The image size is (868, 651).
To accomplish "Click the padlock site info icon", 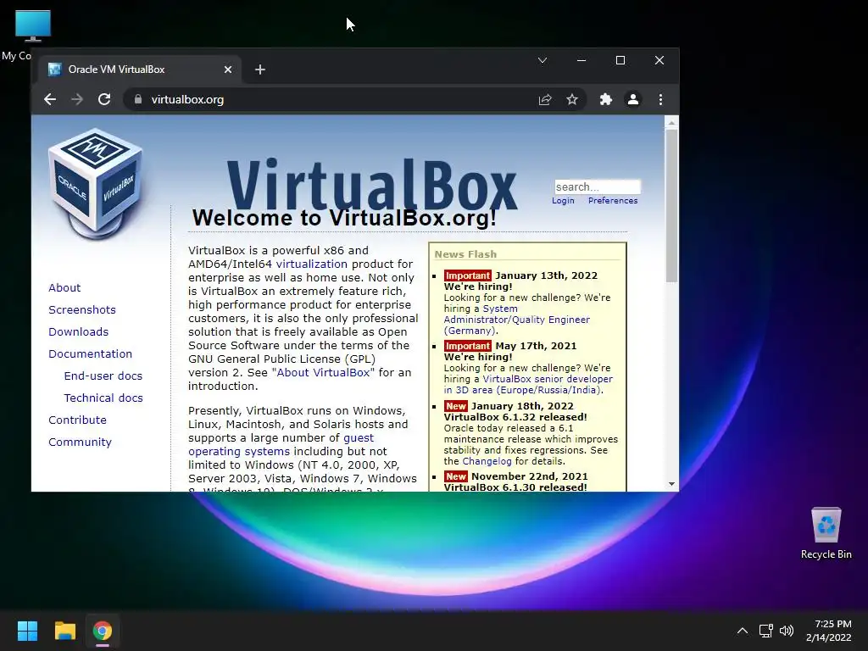I will coord(138,100).
